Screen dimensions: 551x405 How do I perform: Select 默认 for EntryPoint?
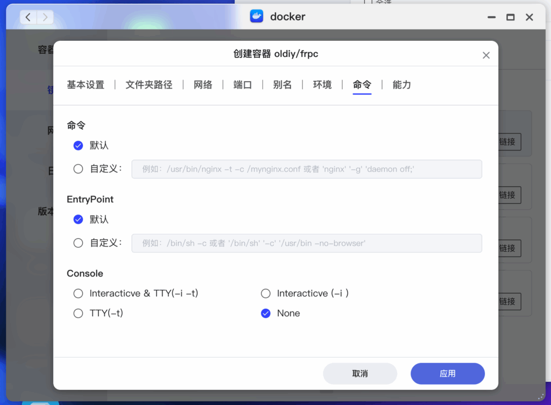(x=77, y=219)
